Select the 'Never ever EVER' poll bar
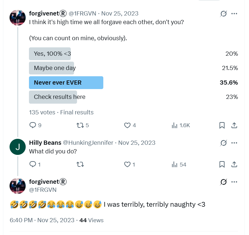This screenshot has width=249, height=235. coord(66,83)
